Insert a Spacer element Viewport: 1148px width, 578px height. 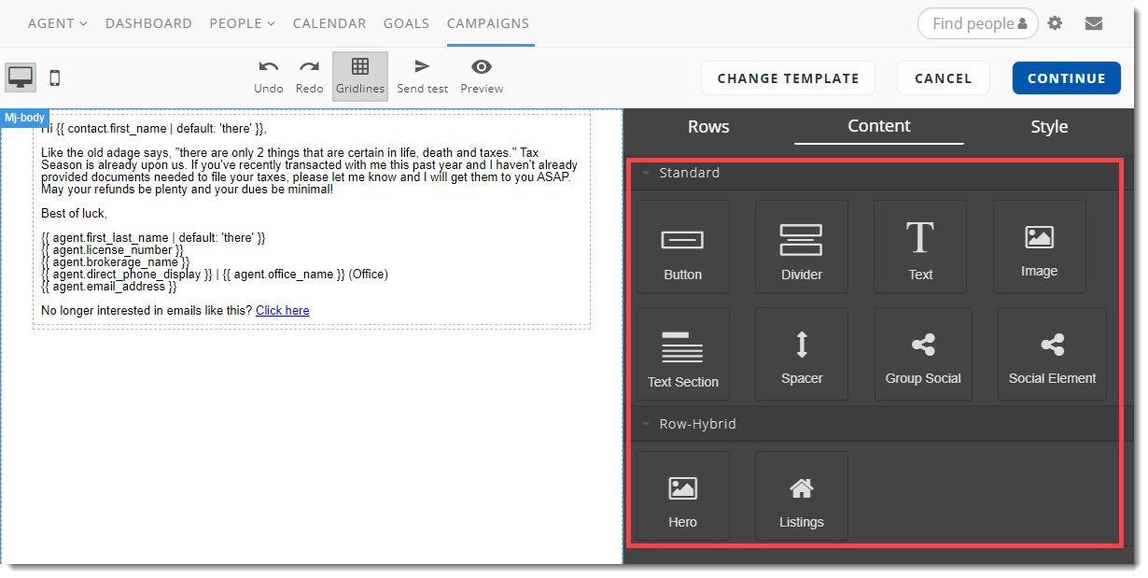pyautogui.click(x=801, y=354)
